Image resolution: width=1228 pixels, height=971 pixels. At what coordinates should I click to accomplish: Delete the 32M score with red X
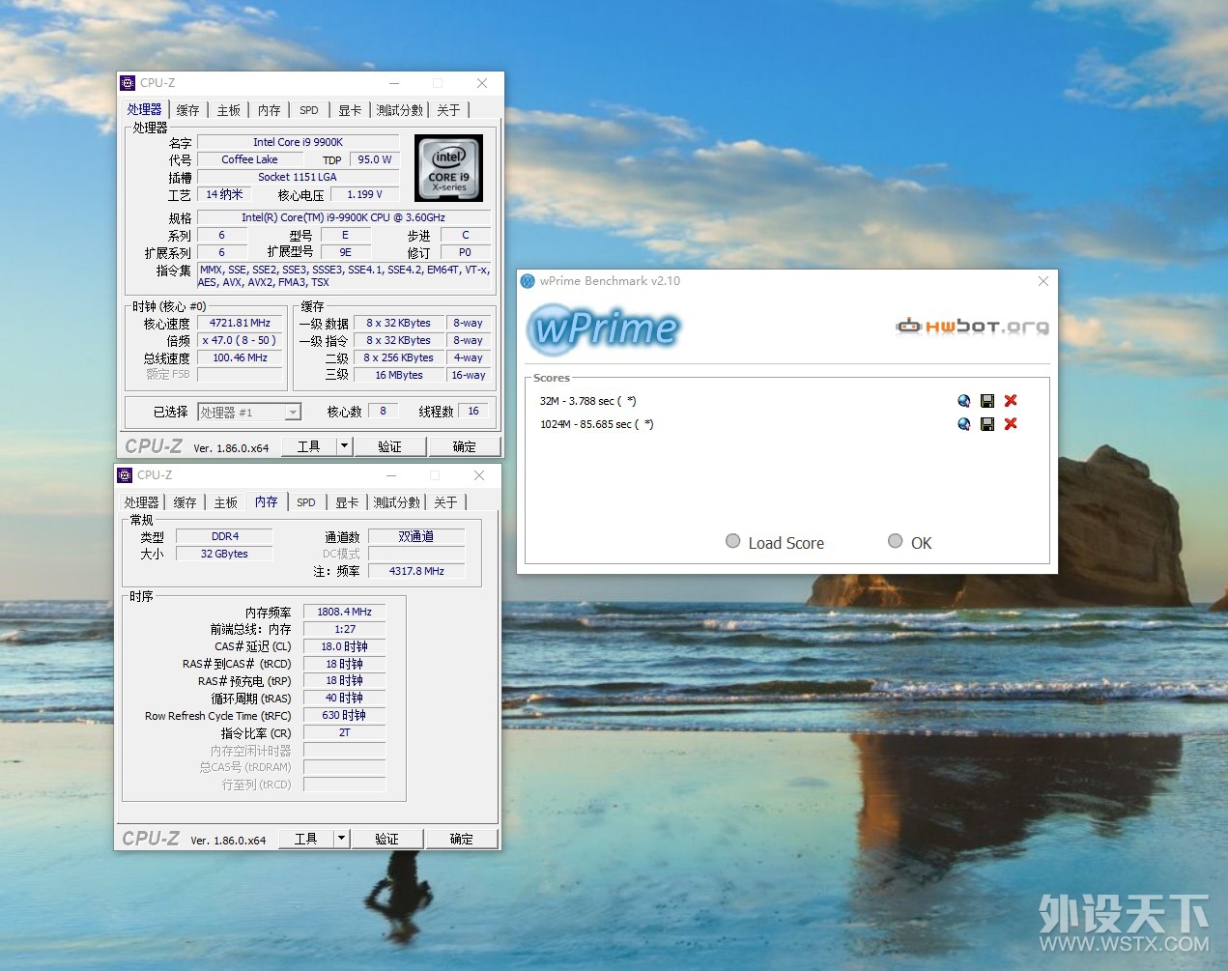1011,401
